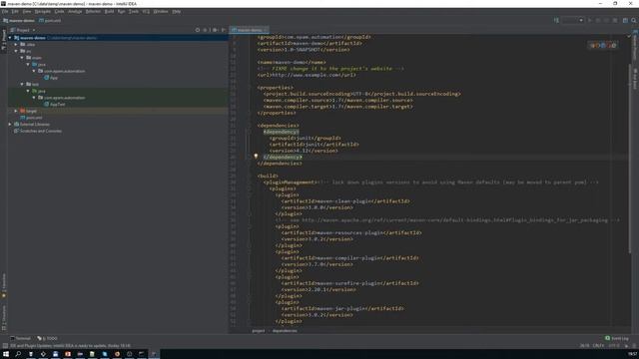The image size is (639, 359).
Task: Click the Build Project hammer icon
Action: pyautogui.click(x=556, y=20)
